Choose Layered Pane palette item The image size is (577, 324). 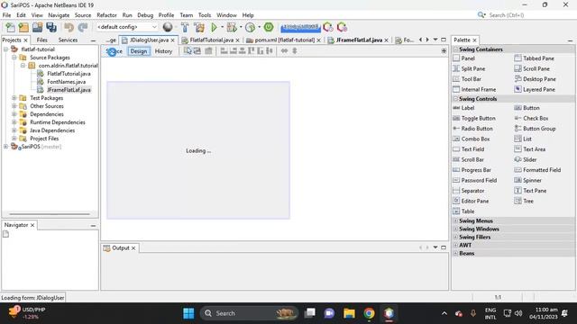pyautogui.click(x=535, y=90)
